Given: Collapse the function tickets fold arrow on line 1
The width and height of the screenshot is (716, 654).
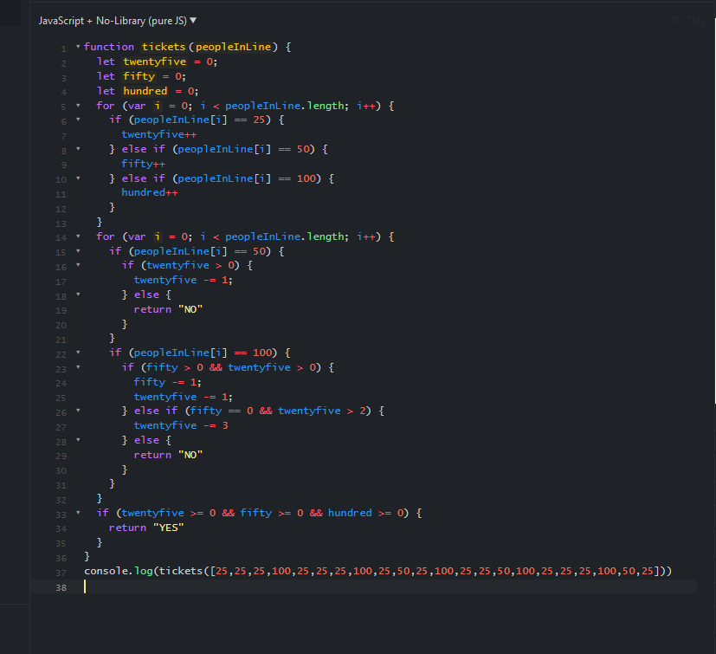Looking at the screenshot, I should tap(78, 47).
